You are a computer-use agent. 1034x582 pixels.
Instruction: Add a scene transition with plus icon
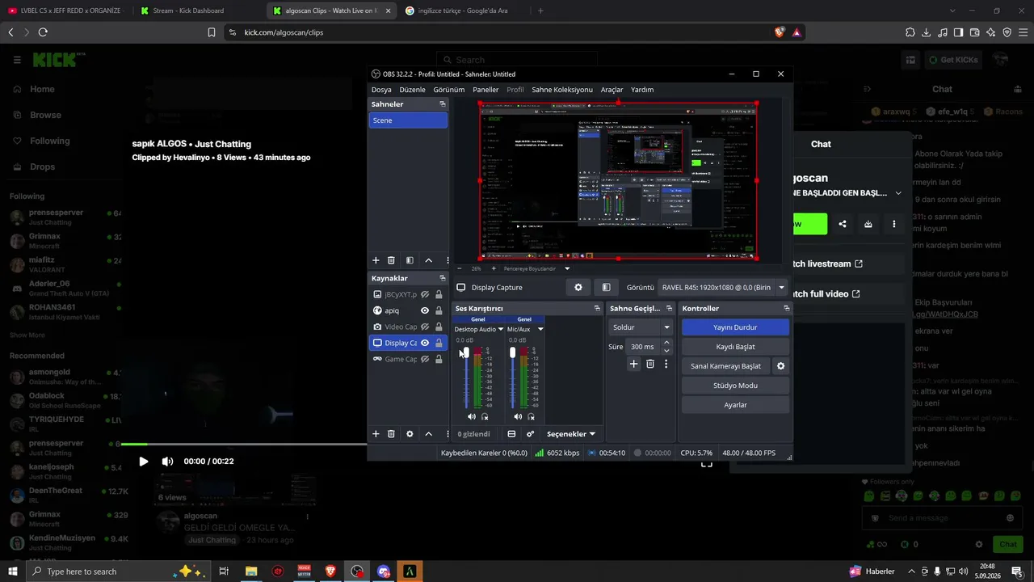pyautogui.click(x=634, y=365)
